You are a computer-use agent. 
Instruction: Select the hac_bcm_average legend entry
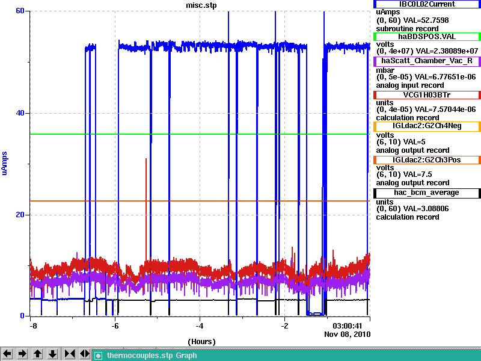pyautogui.click(x=427, y=193)
